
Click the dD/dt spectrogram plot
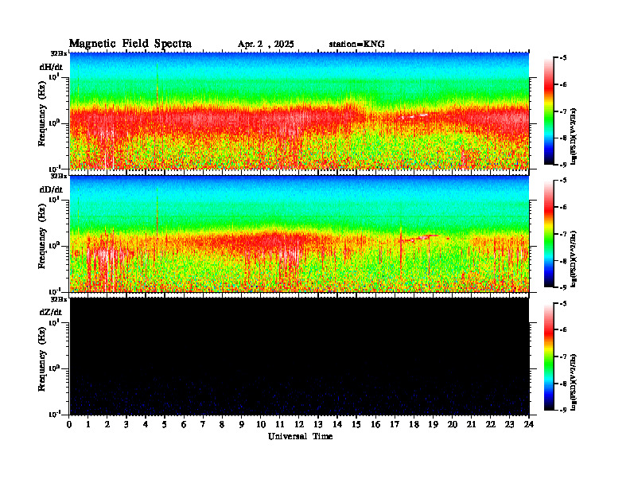tap(299, 233)
